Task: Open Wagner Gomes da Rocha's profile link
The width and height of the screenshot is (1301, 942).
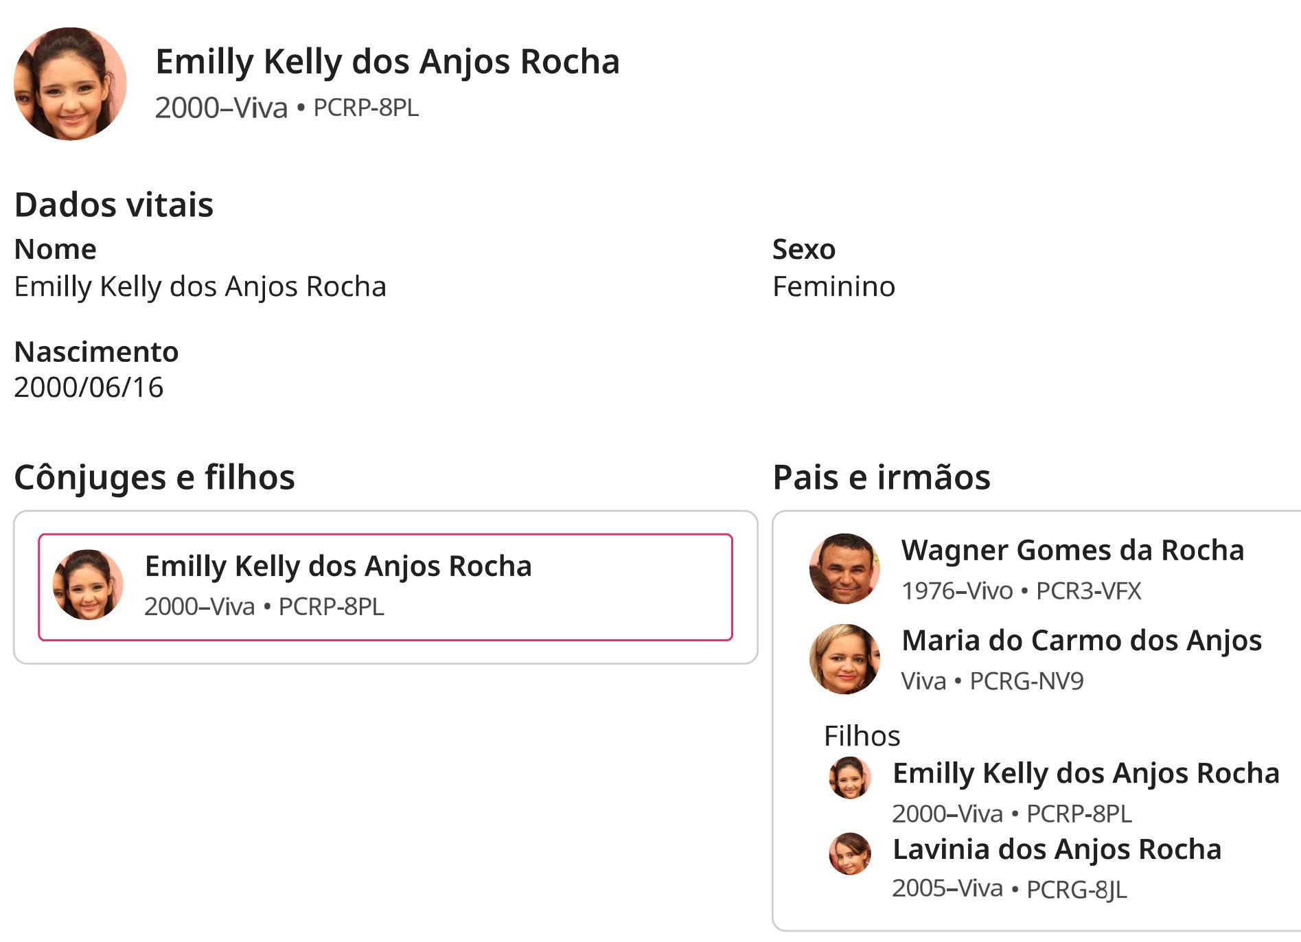Action: pos(1072,550)
